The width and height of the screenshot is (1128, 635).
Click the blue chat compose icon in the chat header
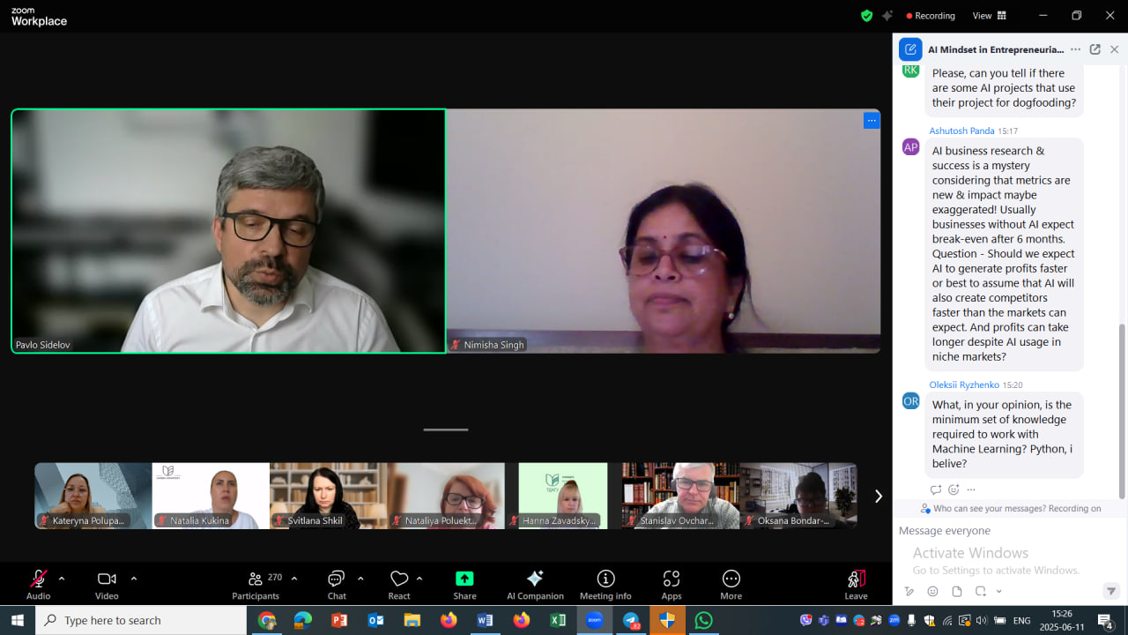point(910,49)
